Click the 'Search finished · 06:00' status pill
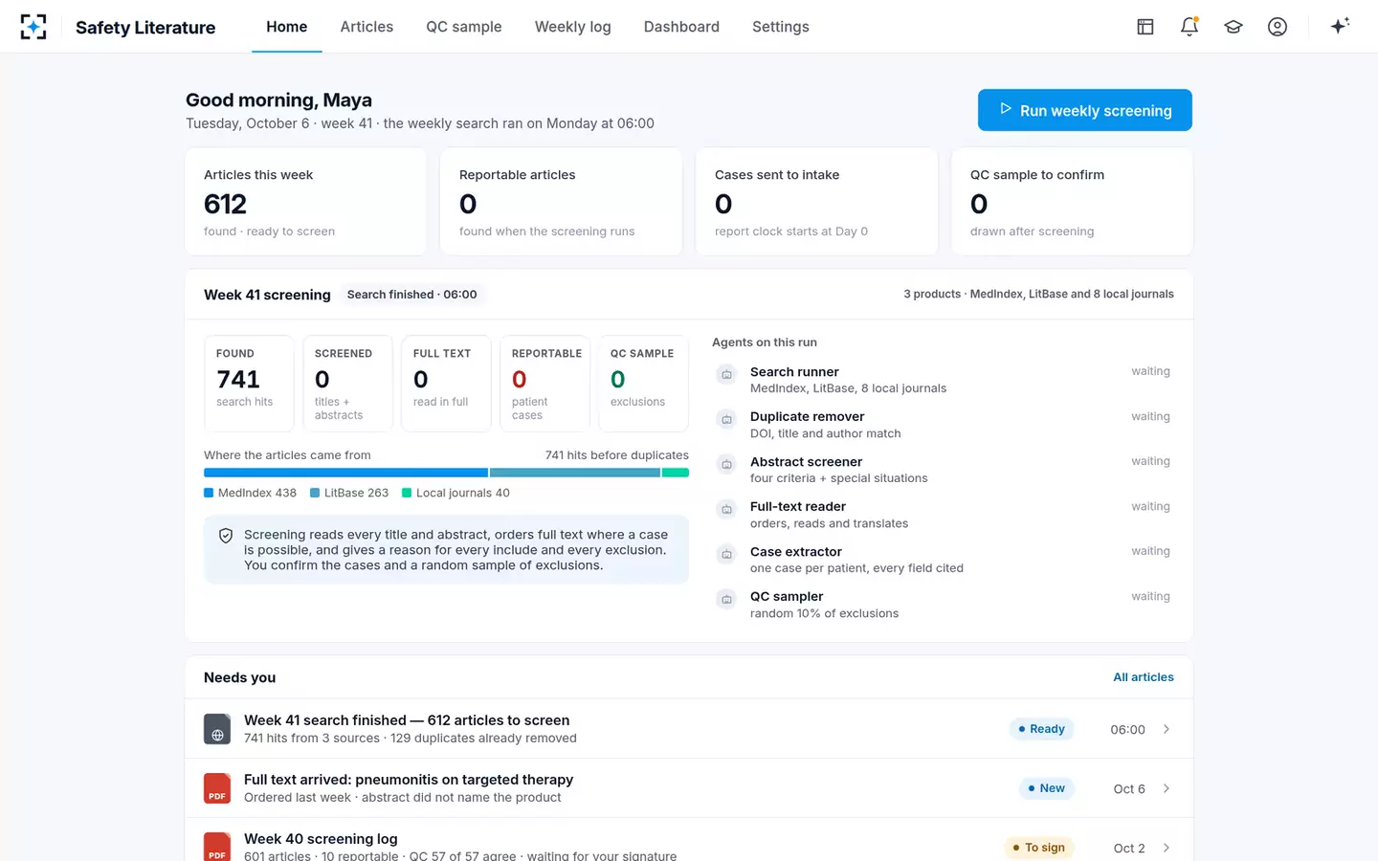This screenshot has height=861, width=1378. 412,295
